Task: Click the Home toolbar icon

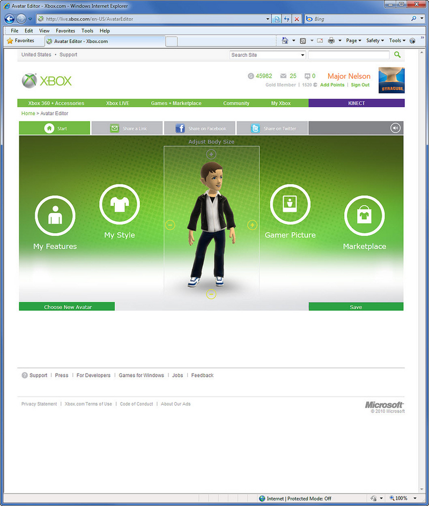Action: point(285,41)
